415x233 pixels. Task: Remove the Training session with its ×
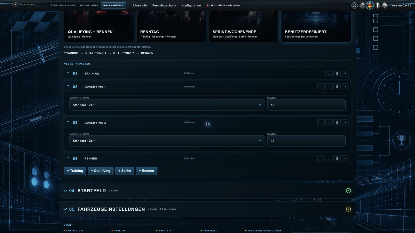[x=345, y=74]
